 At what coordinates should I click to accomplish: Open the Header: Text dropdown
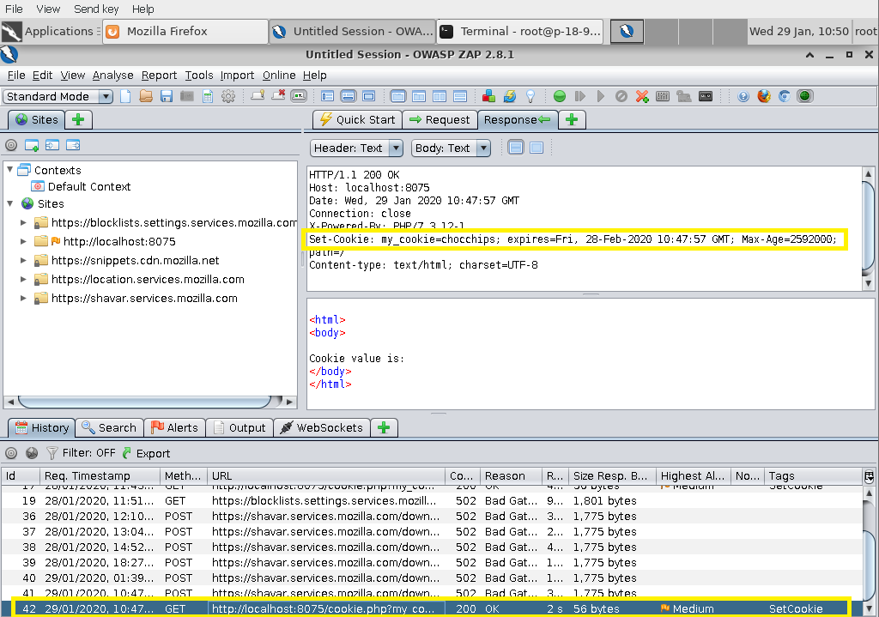tap(356, 148)
